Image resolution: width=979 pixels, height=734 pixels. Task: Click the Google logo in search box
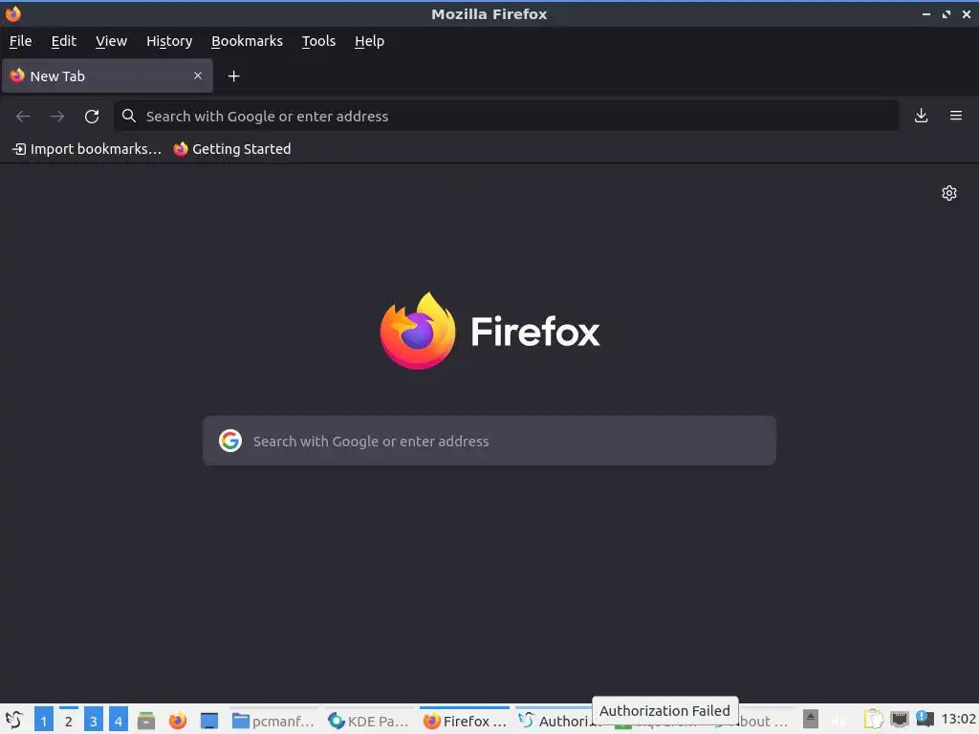coord(230,441)
